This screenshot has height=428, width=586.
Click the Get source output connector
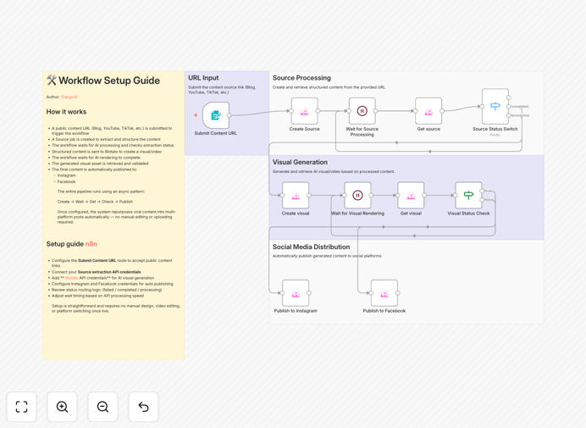(442, 111)
